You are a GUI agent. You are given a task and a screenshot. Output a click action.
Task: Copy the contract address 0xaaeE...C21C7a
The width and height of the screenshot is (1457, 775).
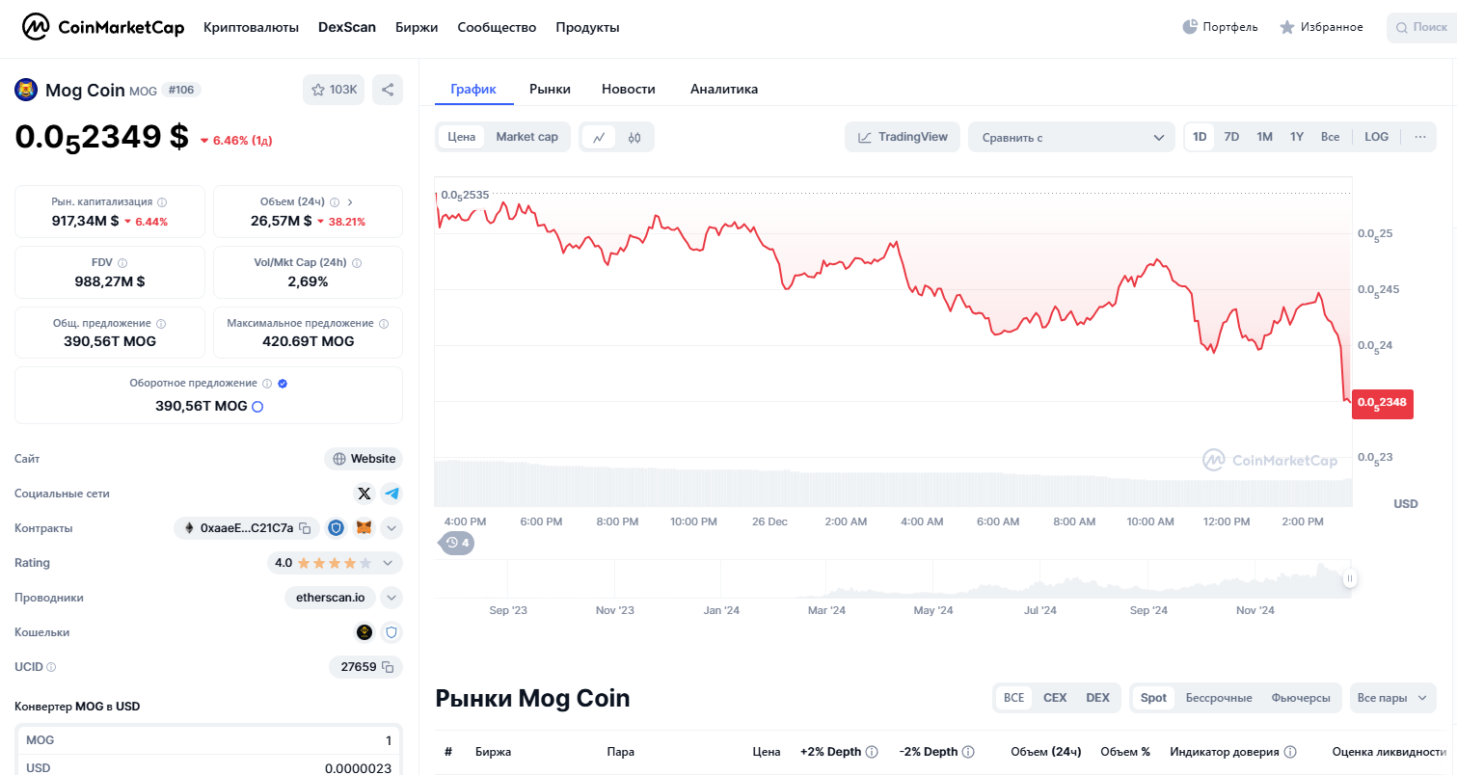click(304, 528)
